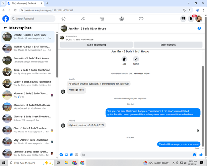Attach a photo using image icon
Image resolution: width=207 pixels, height=166 pixels.
point(66,155)
